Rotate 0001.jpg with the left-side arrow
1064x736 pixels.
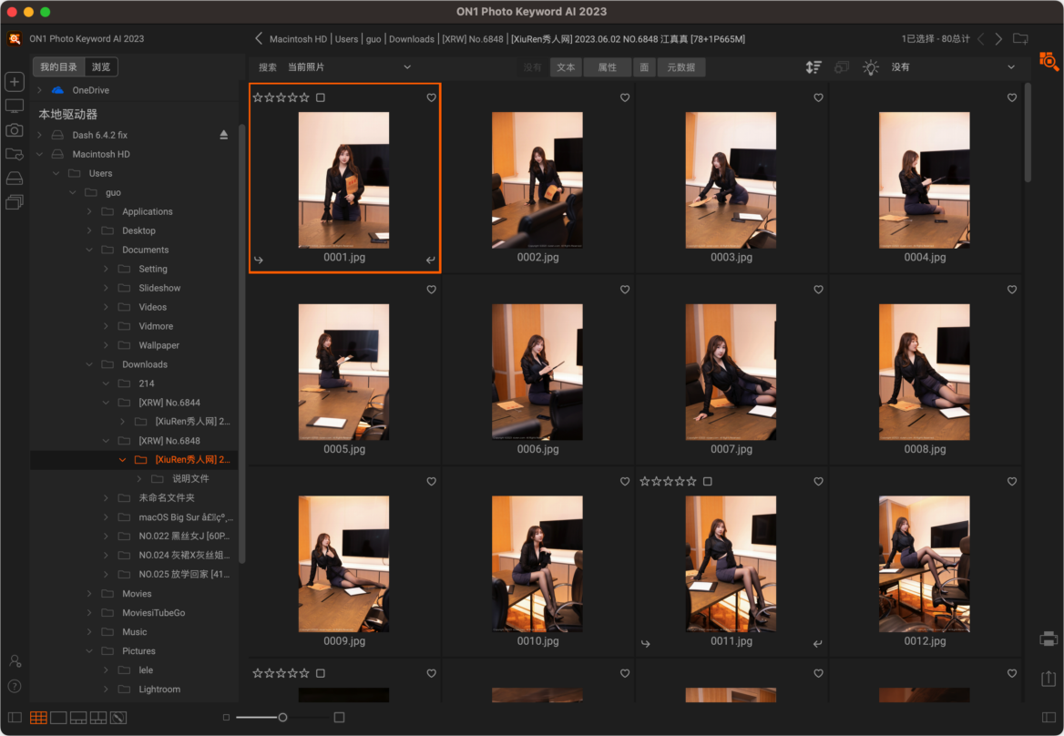[x=259, y=260]
